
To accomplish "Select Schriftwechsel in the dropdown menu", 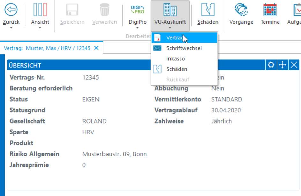I will point(184,48).
